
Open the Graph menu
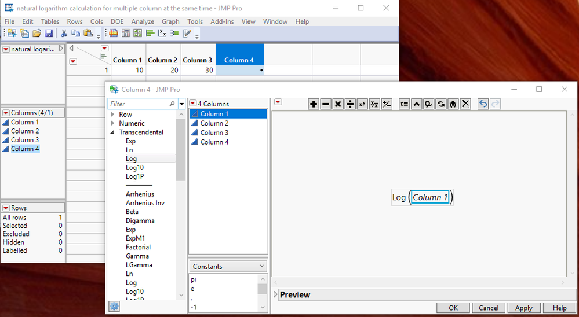coord(170,21)
